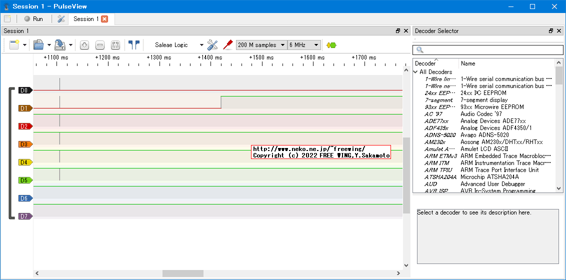
Task: Open the 200 M samples dropdown
Action: coord(261,45)
